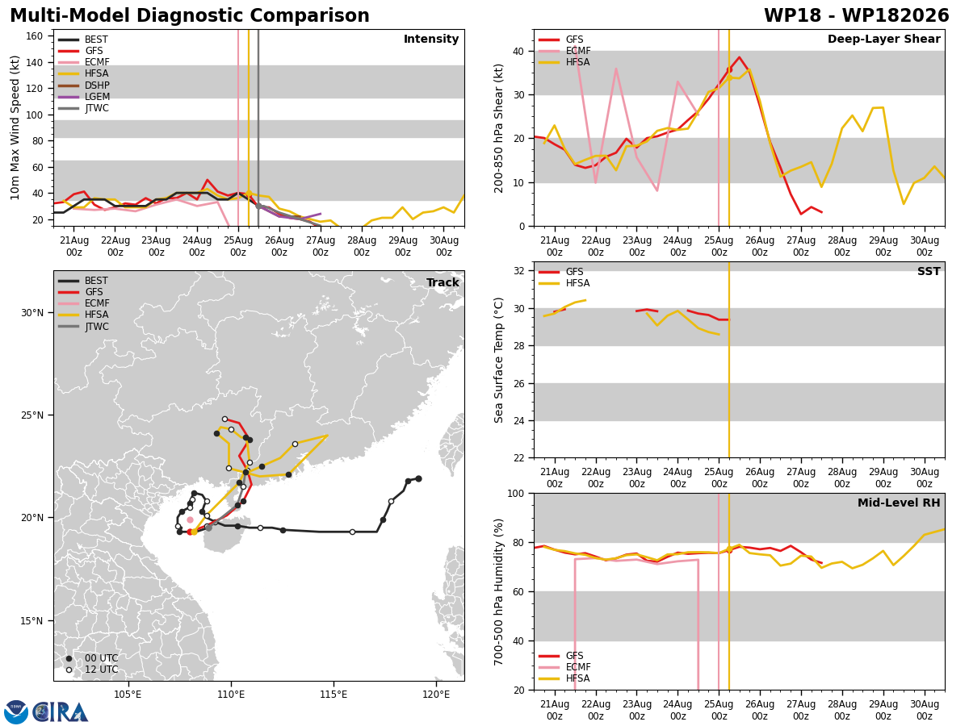Click GFS legend entry in Mid-Level RH plot
Viewport: 969px width, 726px height.
561,656
